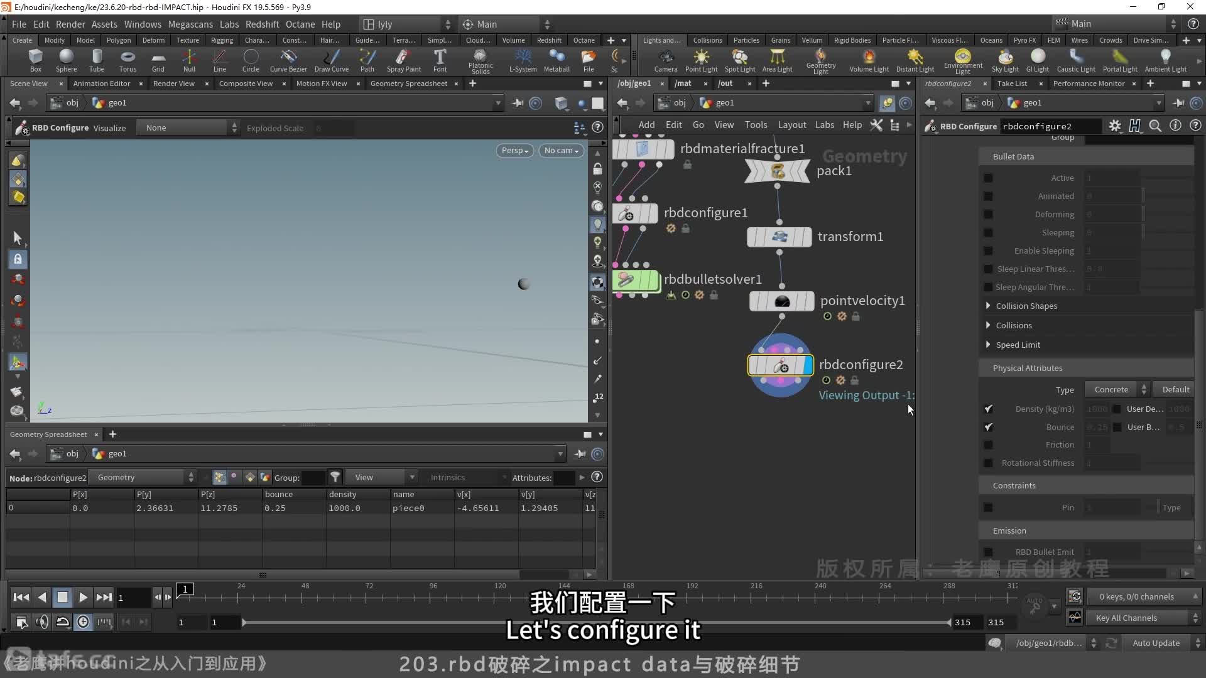Click Play forward on timeline

(x=83, y=598)
